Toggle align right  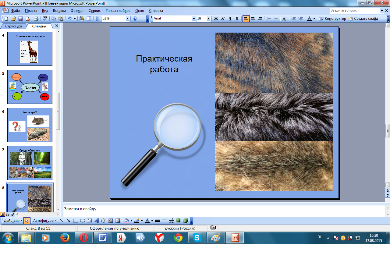pos(260,19)
